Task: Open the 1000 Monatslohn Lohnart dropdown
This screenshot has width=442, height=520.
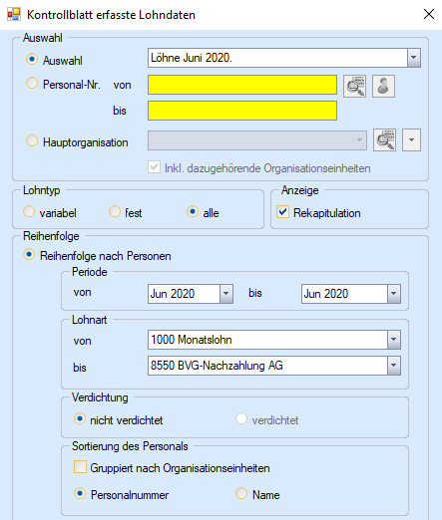Action: (394, 340)
